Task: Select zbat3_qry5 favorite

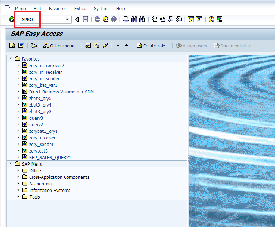Action: pos(40,98)
